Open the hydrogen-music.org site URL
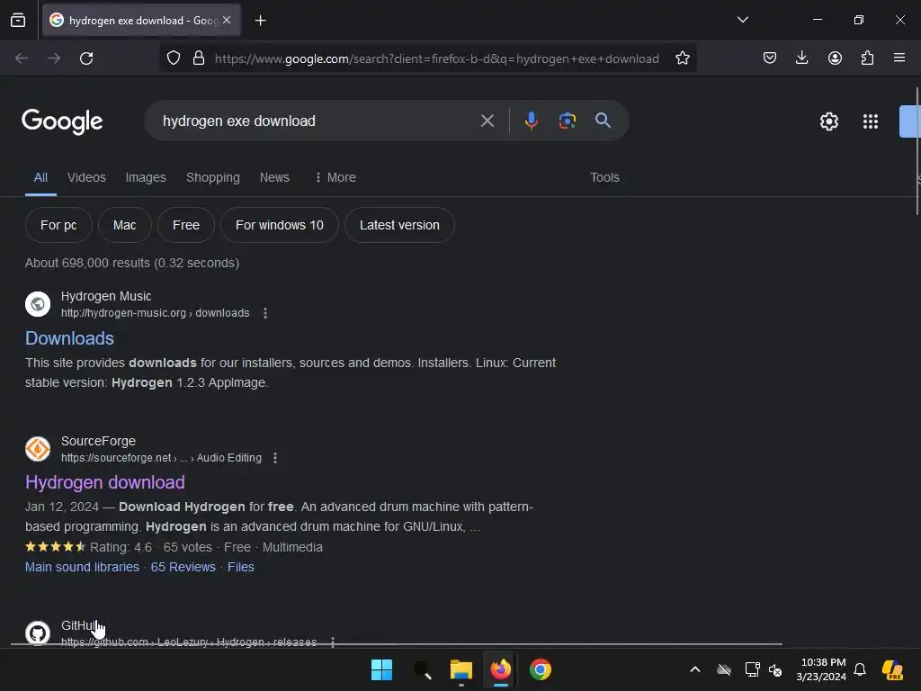Image resolution: width=921 pixels, height=691 pixels. pos(155,313)
